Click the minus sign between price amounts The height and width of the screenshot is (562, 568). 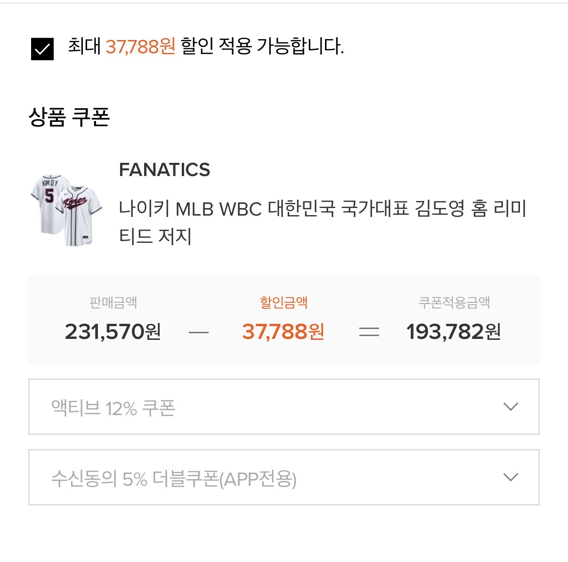198,333
